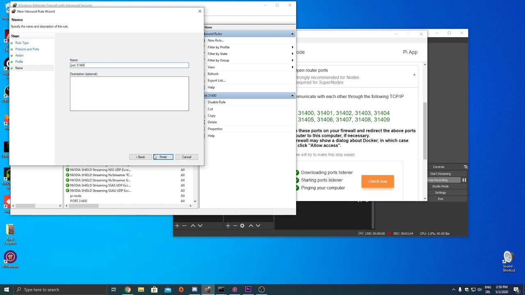The width and height of the screenshot is (525, 295).
Task: Open the Apex Legends desktop shortcut
Action: coord(10,234)
